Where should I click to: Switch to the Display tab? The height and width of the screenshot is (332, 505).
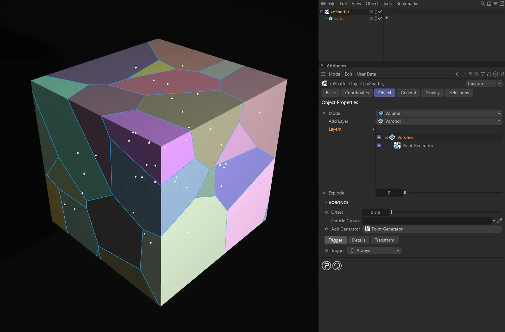click(432, 93)
